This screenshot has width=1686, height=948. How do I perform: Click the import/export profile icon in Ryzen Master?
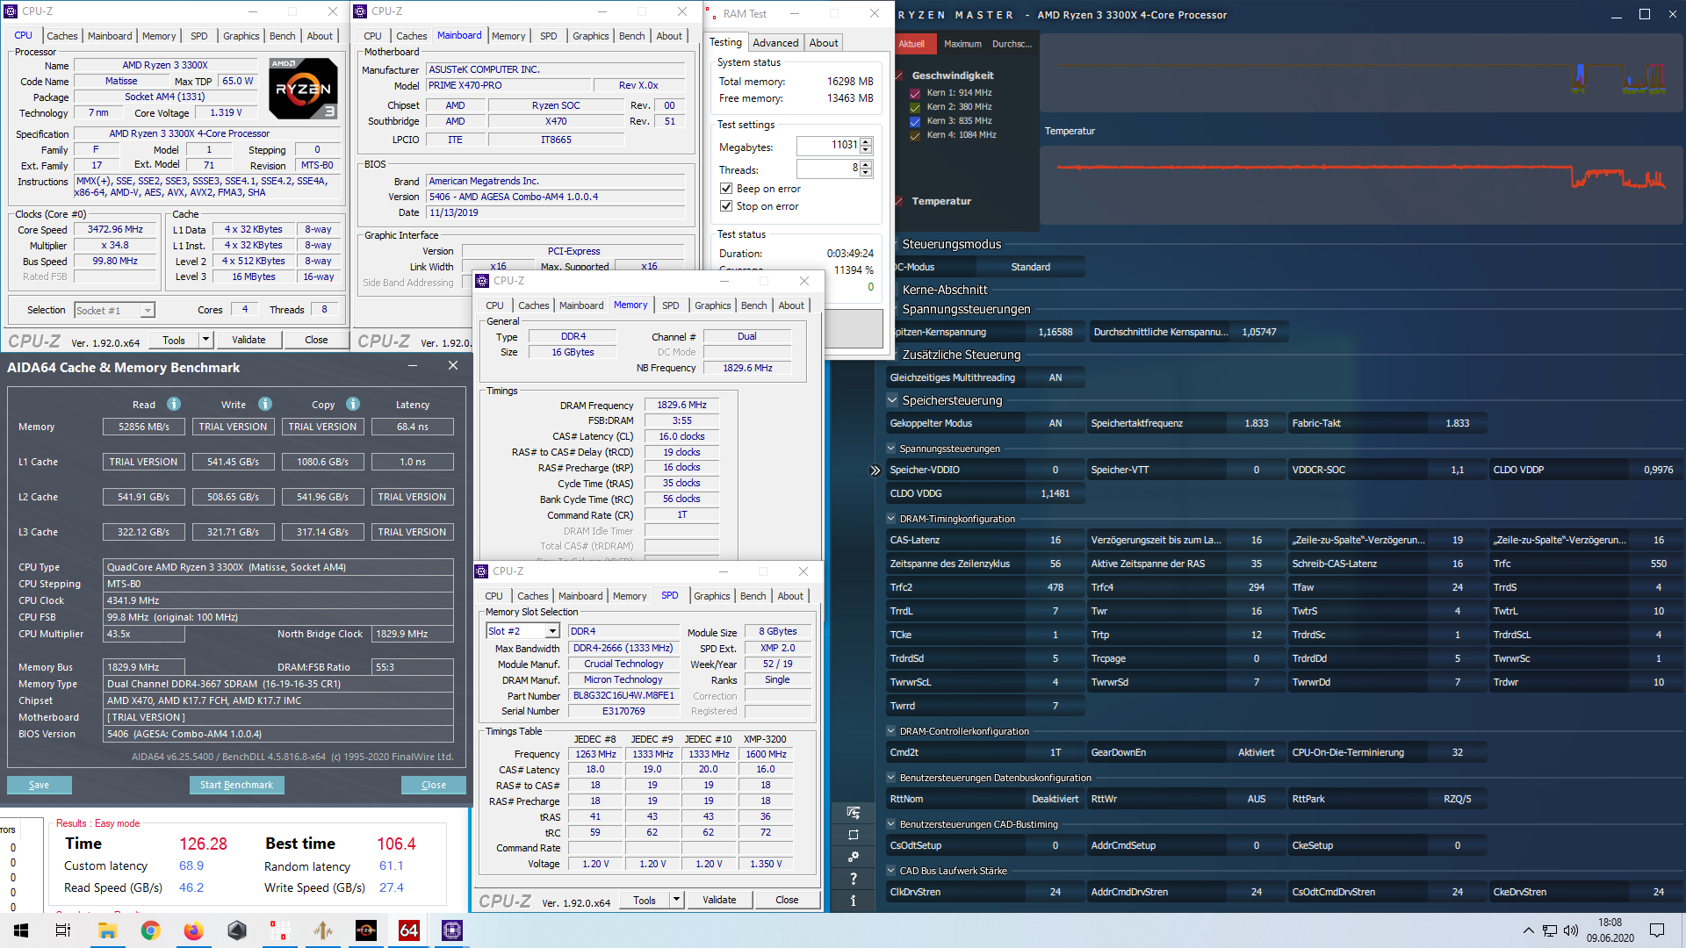(x=853, y=813)
